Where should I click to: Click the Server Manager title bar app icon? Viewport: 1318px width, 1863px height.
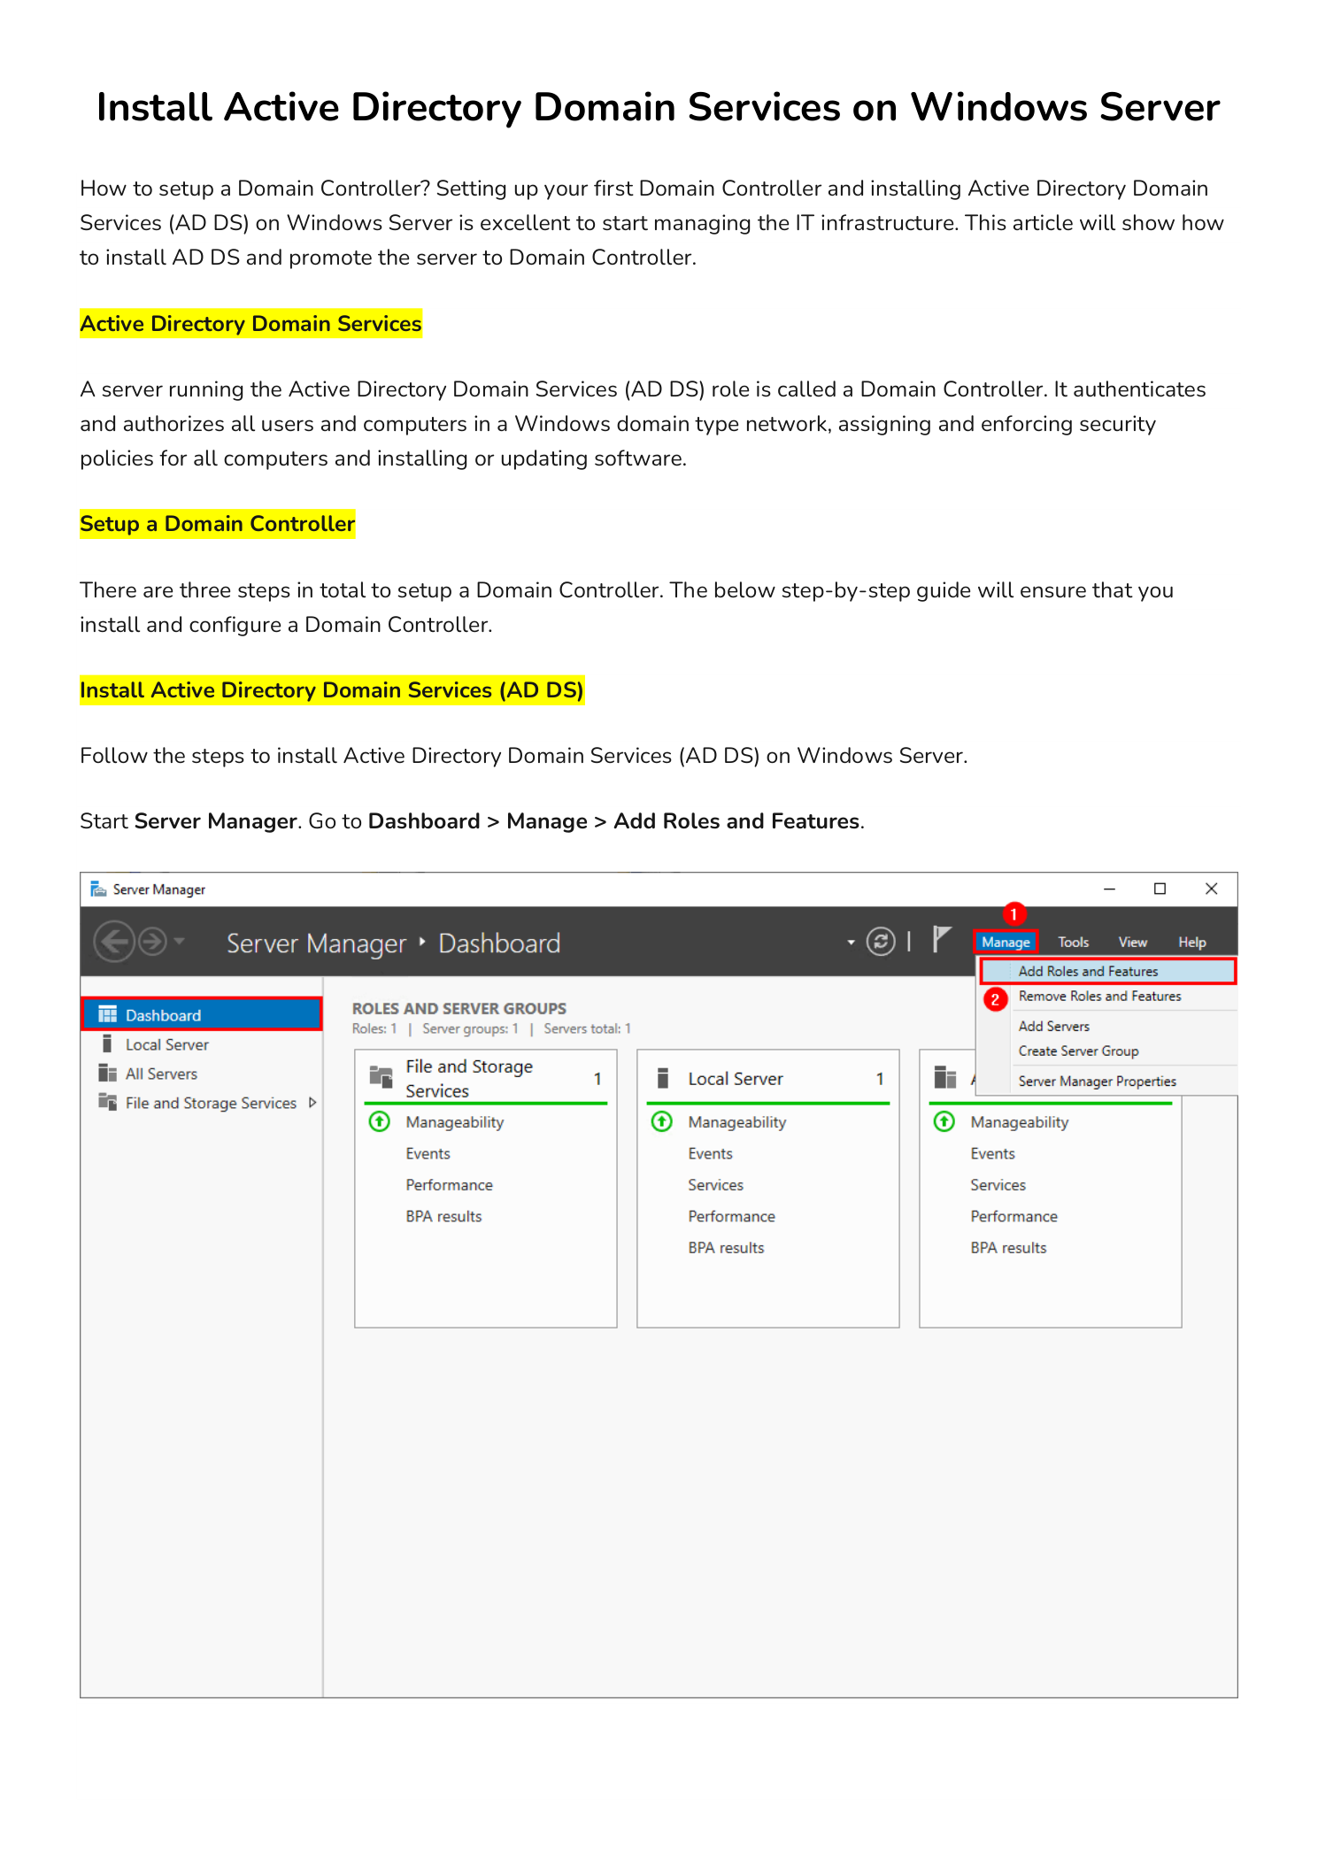tap(98, 889)
